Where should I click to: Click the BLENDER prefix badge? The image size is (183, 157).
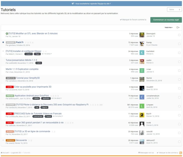[x=10, y=131]
